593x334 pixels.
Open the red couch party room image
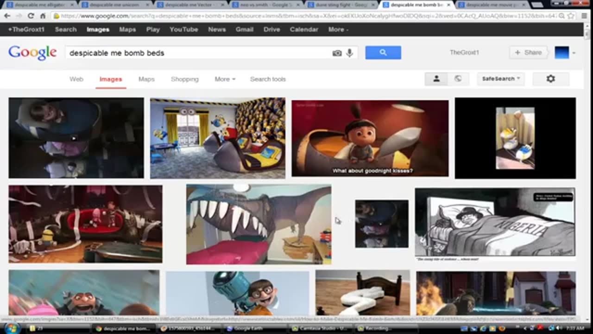click(85, 224)
